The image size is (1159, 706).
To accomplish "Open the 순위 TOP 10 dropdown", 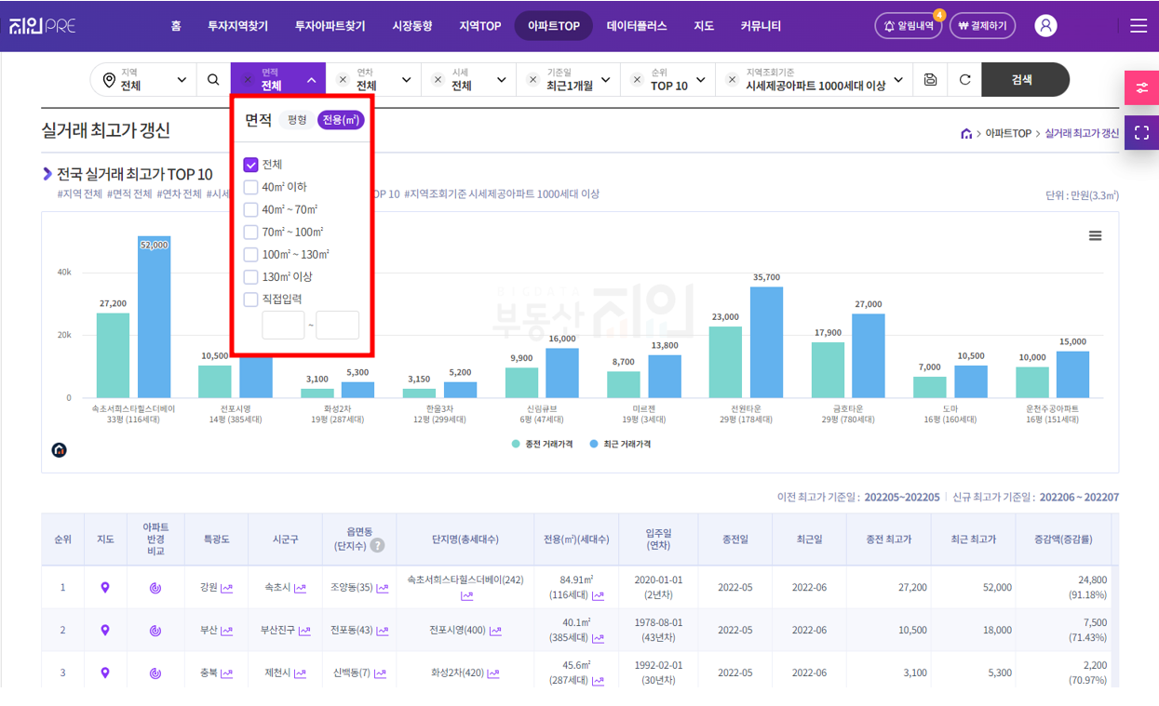I will coord(667,80).
